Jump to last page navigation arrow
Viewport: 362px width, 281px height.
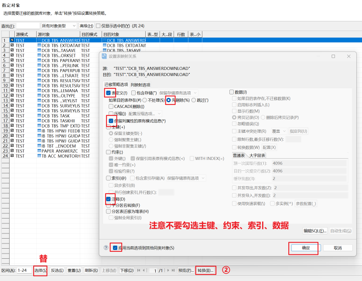coord(173,271)
